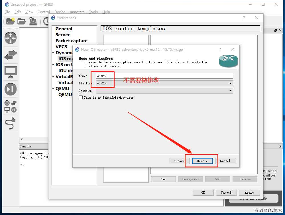Open the Platform dropdown
Screen dimensions: 285x215
pos(230,83)
